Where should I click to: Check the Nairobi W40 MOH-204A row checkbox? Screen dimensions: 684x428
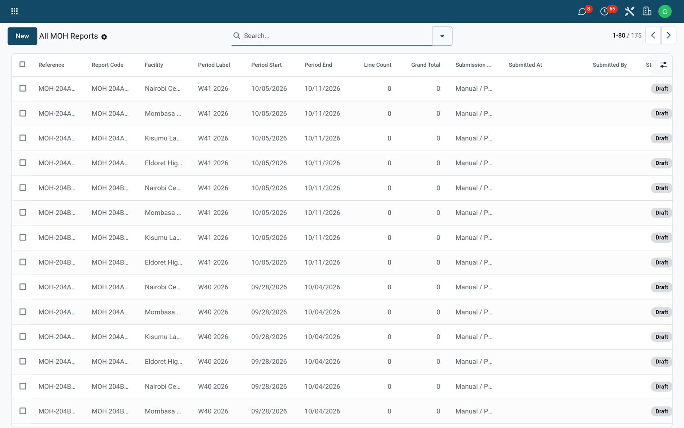coord(23,287)
